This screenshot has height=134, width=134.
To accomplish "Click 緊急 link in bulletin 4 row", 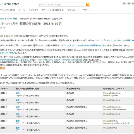I will 18,114.
